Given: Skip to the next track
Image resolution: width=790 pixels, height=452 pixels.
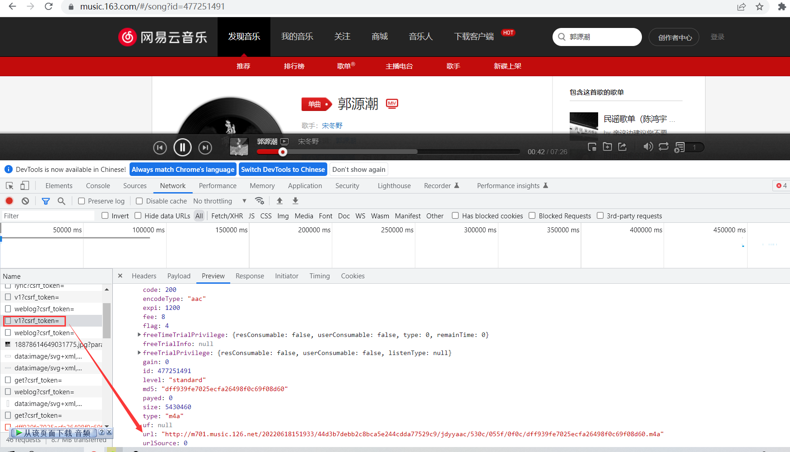Looking at the screenshot, I should click(x=205, y=147).
